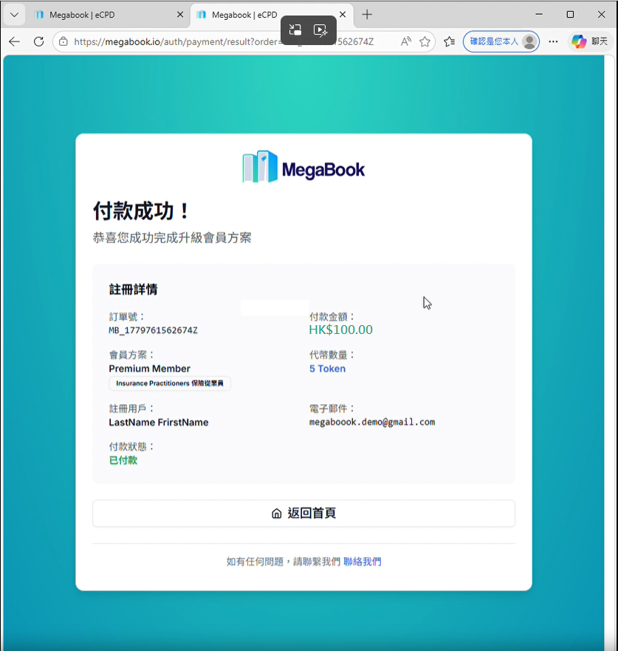Click the HK$100.00 payment amount

341,330
